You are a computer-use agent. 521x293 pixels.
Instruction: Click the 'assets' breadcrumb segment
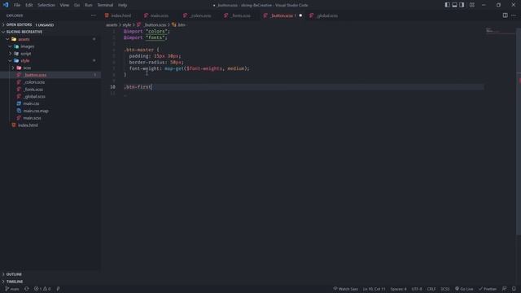(112, 25)
